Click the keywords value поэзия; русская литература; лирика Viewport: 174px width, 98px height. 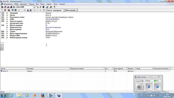59,17
